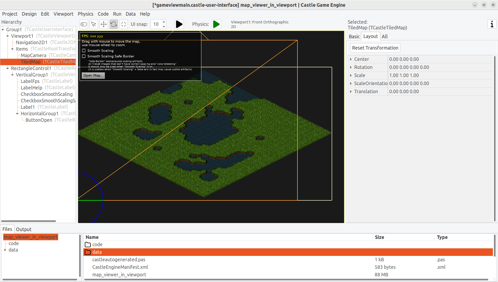Start the black Play simulation button
Screen dimensions: 498x282
[x=179, y=24]
